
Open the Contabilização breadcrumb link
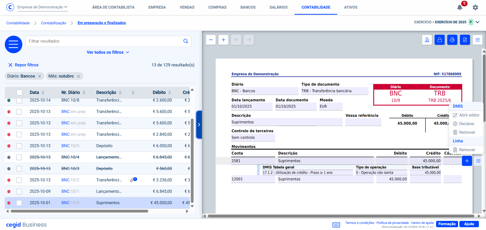53,23
